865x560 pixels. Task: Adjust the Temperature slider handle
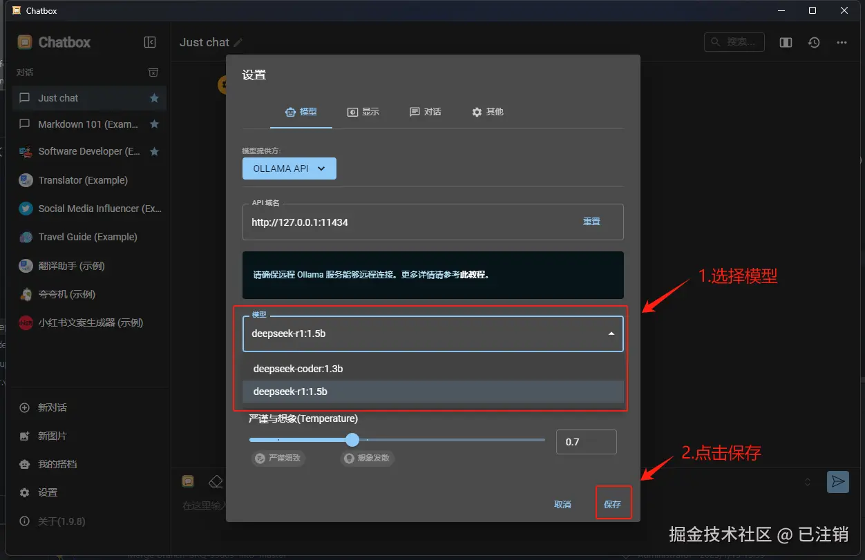[x=352, y=440]
